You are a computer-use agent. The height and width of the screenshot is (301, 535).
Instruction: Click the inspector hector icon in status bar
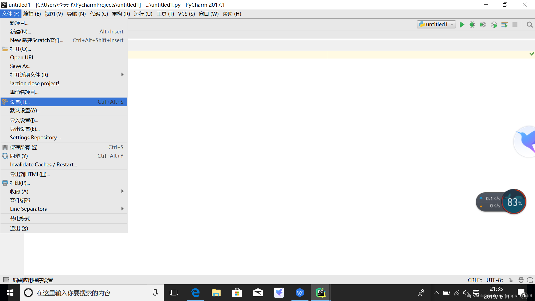[521, 280]
